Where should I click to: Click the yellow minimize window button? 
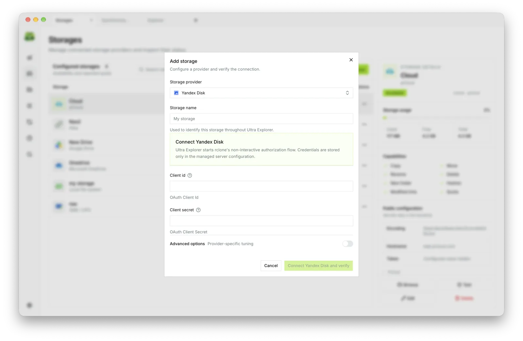pyautogui.click(x=36, y=20)
